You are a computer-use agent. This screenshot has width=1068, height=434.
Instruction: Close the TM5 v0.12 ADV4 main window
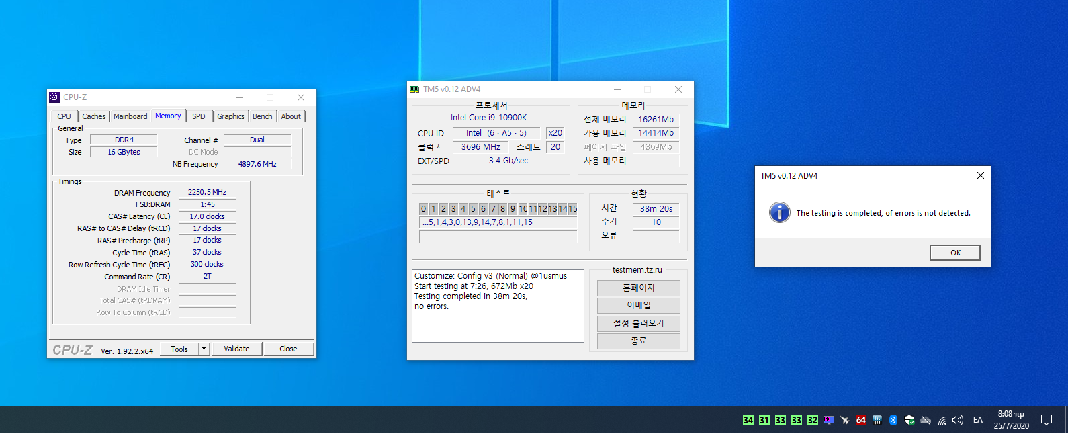pos(678,89)
